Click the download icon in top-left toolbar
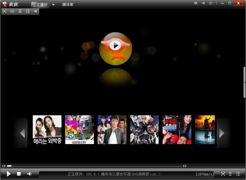246x180 pixels. click(12, 11)
